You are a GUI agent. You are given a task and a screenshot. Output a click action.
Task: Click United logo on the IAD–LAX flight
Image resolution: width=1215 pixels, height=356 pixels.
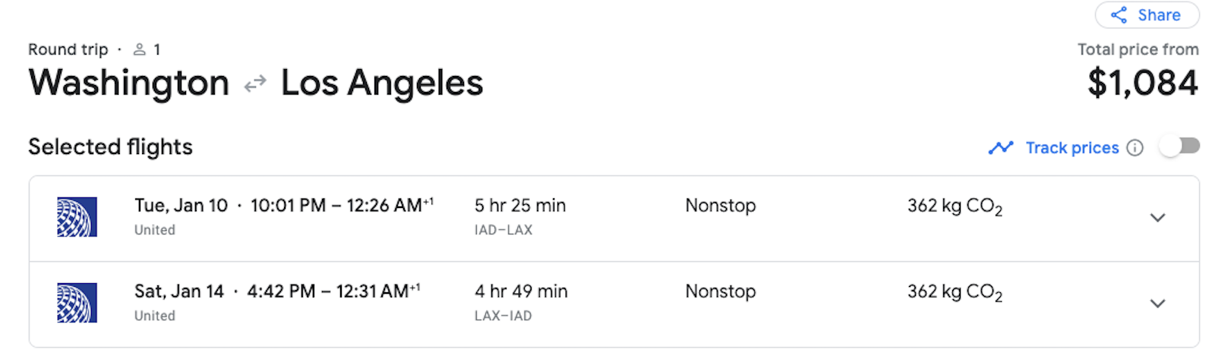[77, 217]
